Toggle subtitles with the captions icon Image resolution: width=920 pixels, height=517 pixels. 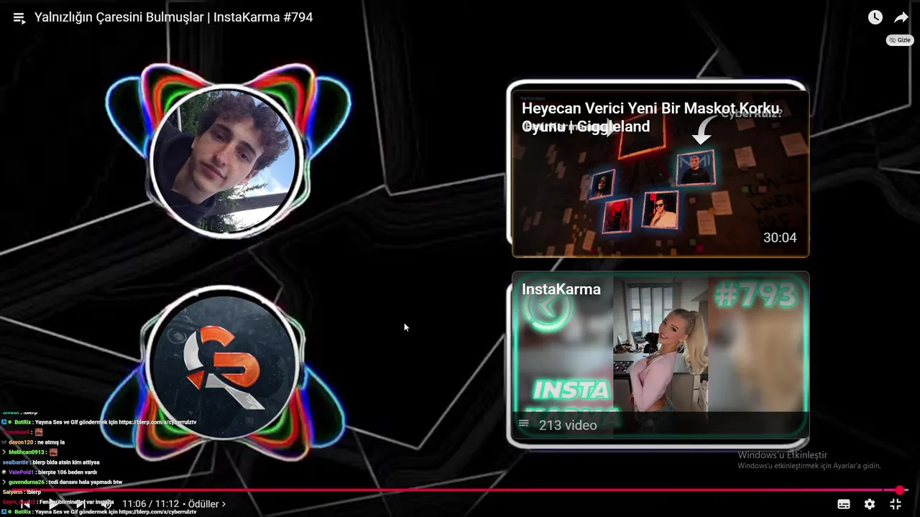tap(844, 504)
